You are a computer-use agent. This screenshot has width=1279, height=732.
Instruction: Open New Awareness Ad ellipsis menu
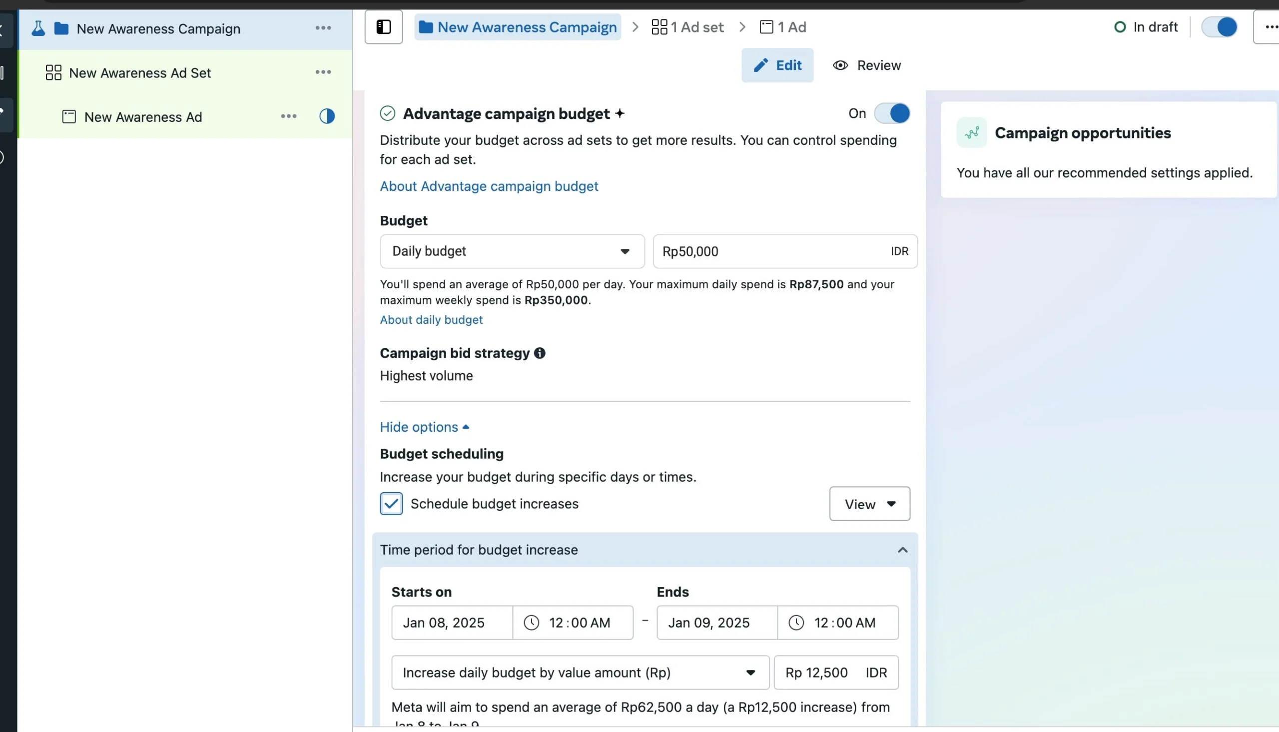(288, 116)
